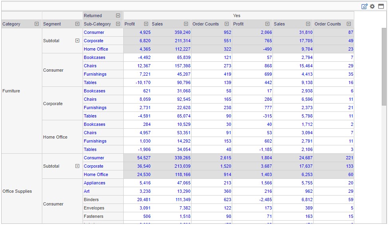Collapse the Office Supplies Subtotal dropdown arrow
Image resolution: width=389 pixels, height=225 pixels.
coord(77,166)
